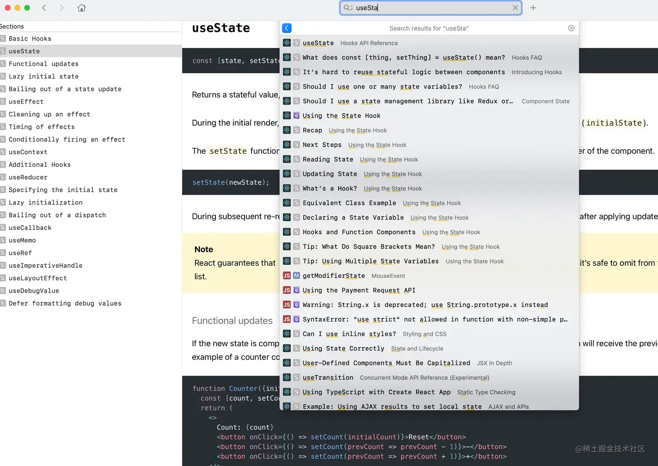Select the useReducer section in sidebar

(28, 177)
